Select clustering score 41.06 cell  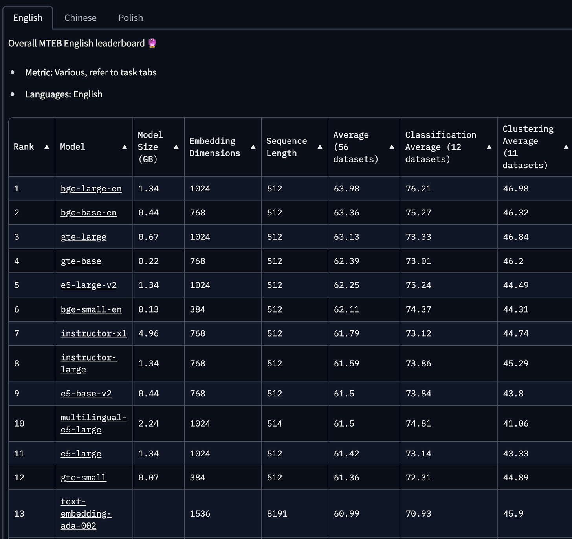tap(535, 423)
